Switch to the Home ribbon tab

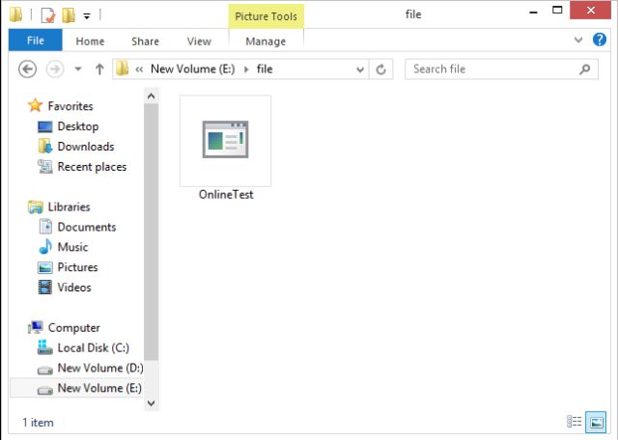[90, 41]
